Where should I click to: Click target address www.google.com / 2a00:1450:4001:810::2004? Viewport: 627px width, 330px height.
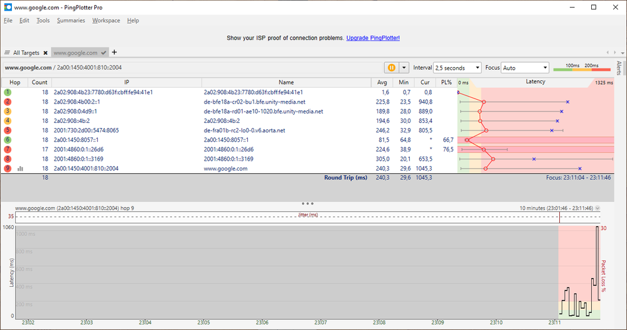pyautogui.click(x=63, y=68)
